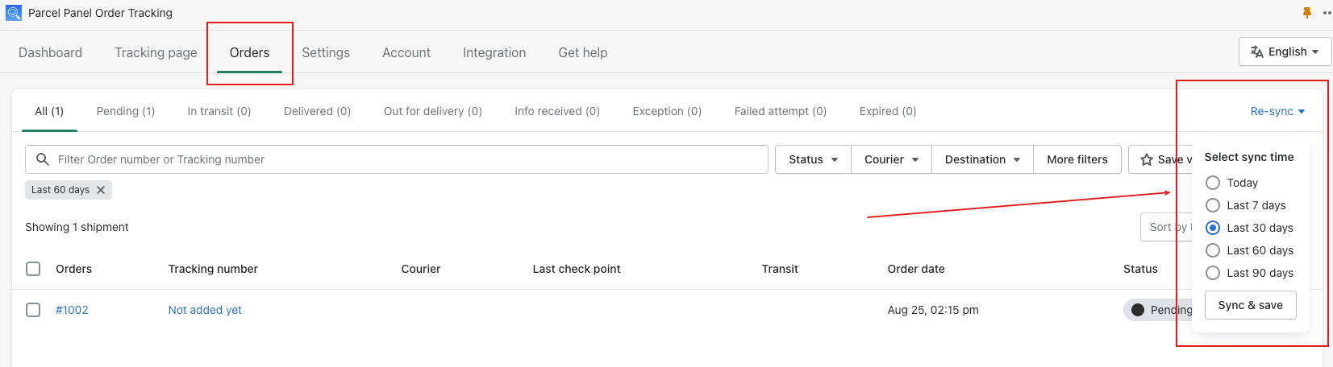
Task: Click the Sync & save button
Action: [x=1250, y=305]
